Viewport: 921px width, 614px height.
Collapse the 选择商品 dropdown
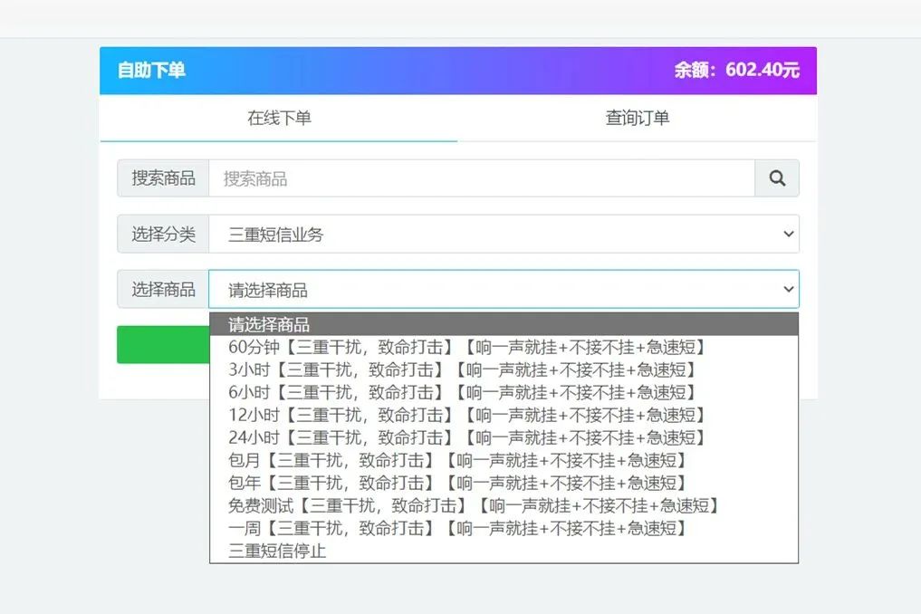tap(504, 289)
